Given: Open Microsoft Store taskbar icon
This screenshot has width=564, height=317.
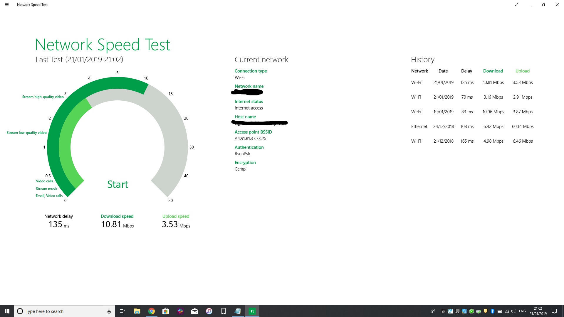Looking at the screenshot, I should [x=166, y=311].
